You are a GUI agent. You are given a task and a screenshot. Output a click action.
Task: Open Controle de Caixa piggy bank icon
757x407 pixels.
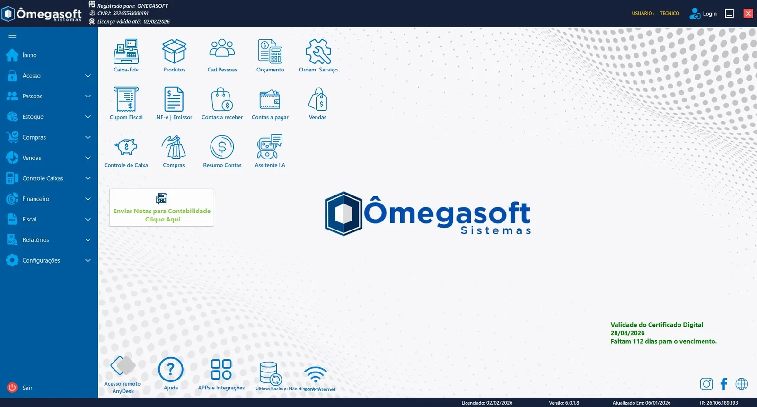tap(126, 147)
